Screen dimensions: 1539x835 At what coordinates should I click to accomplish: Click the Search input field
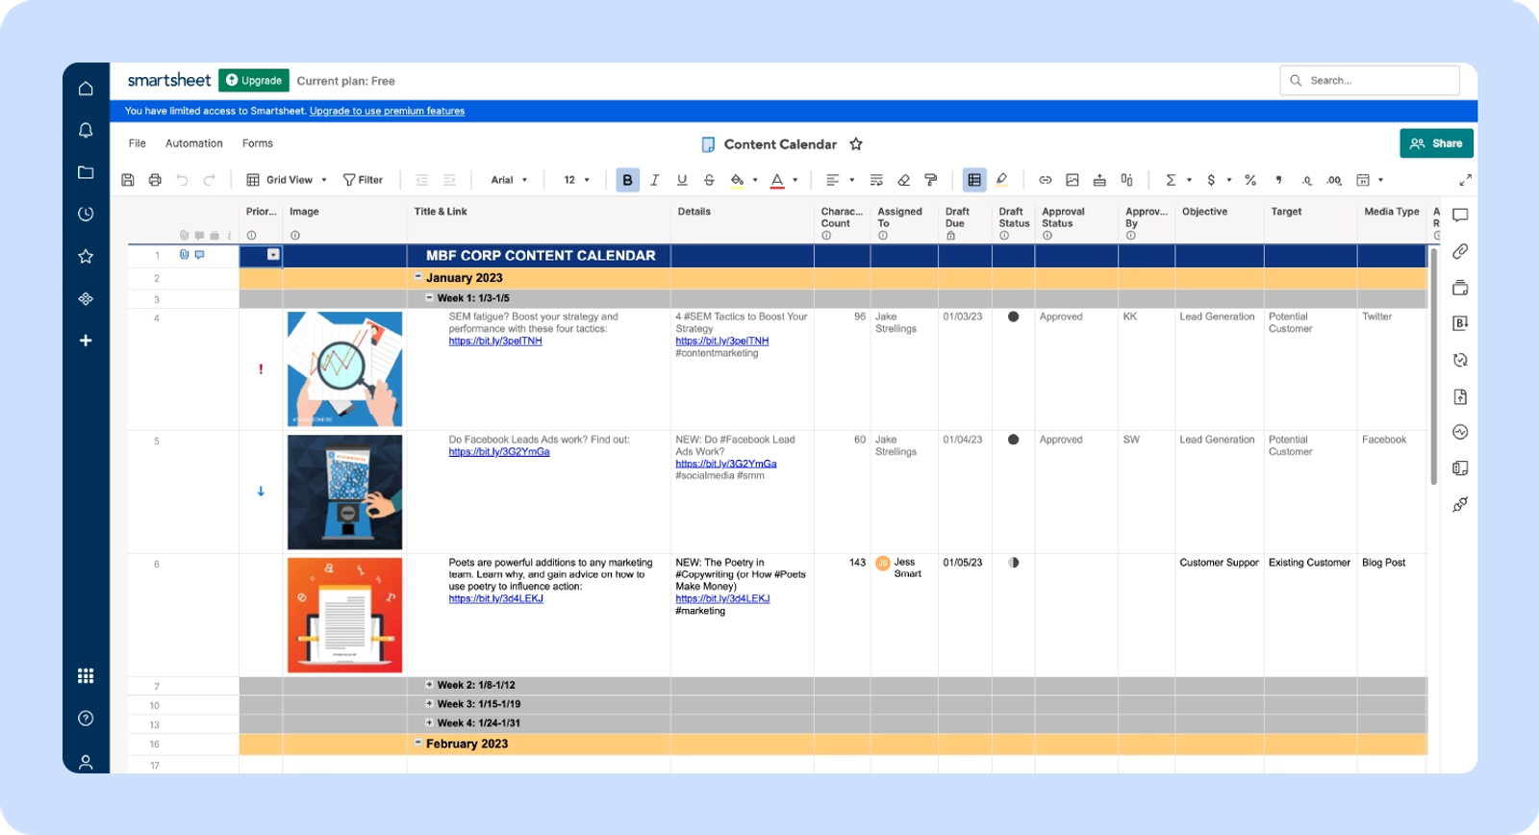pyautogui.click(x=1370, y=81)
